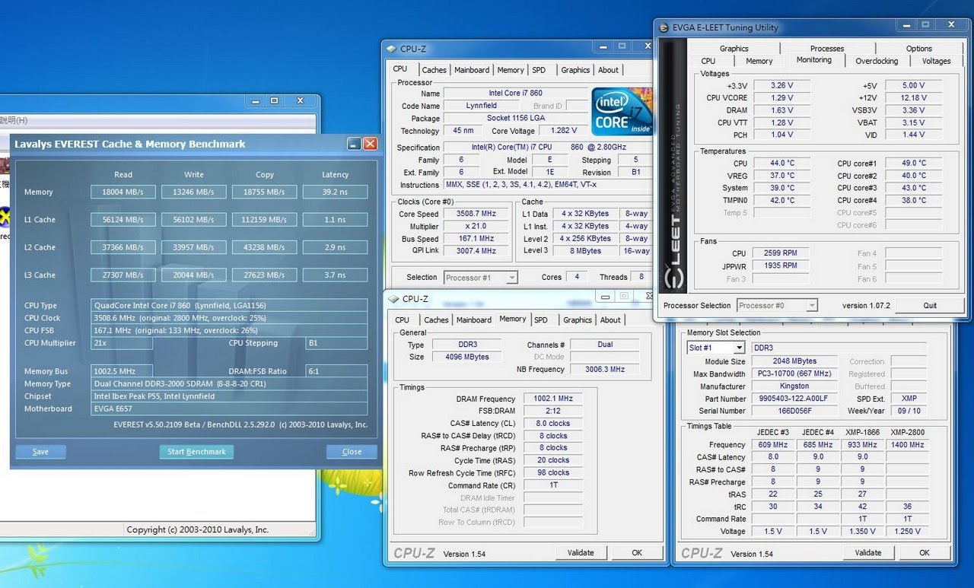Click the 說明(H) menu in background window

pyautogui.click(x=14, y=120)
